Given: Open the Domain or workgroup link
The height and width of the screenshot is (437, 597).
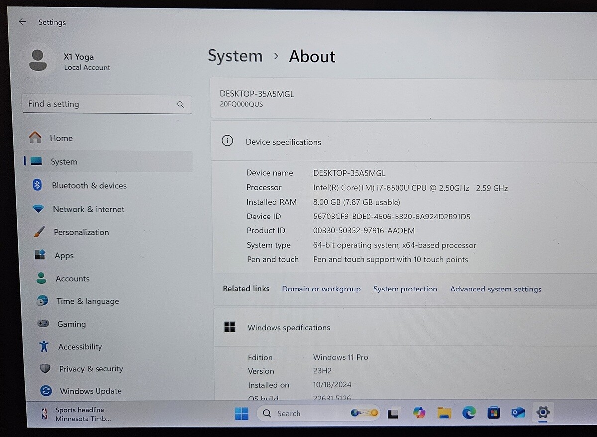Looking at the screenshot, I should click(321, 289).
